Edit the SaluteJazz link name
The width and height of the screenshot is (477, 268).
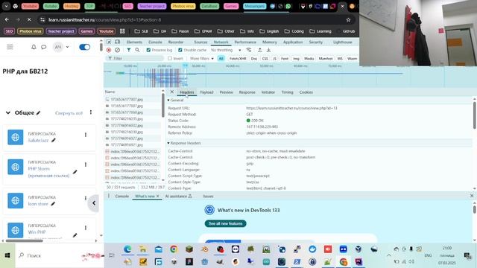[x=54, y=141]
